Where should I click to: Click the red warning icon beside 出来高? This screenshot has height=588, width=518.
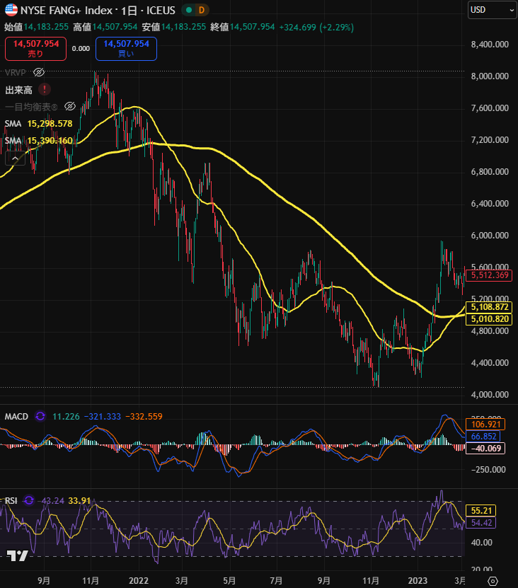45,90
